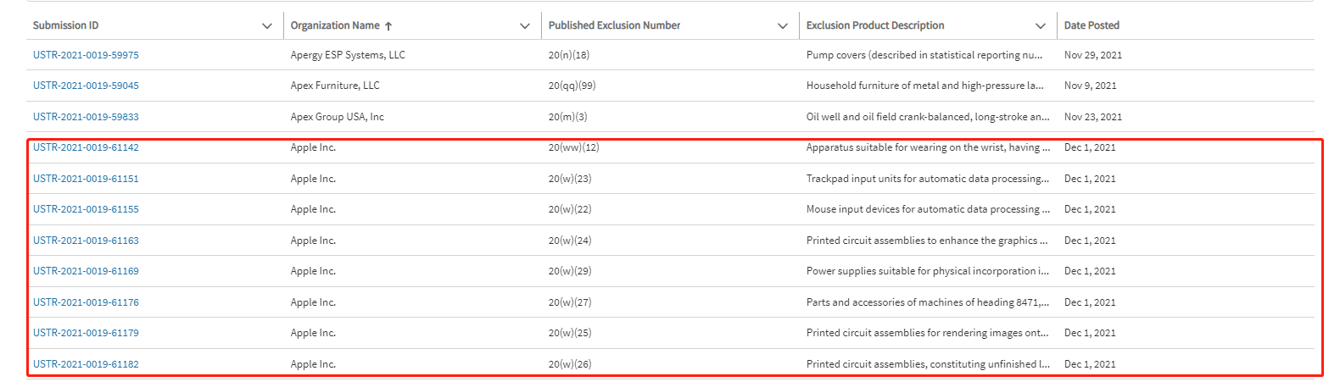1340x382 pixels.
Task: Expand the Published Exclusion Number column chevron
Action: (783, 26)
